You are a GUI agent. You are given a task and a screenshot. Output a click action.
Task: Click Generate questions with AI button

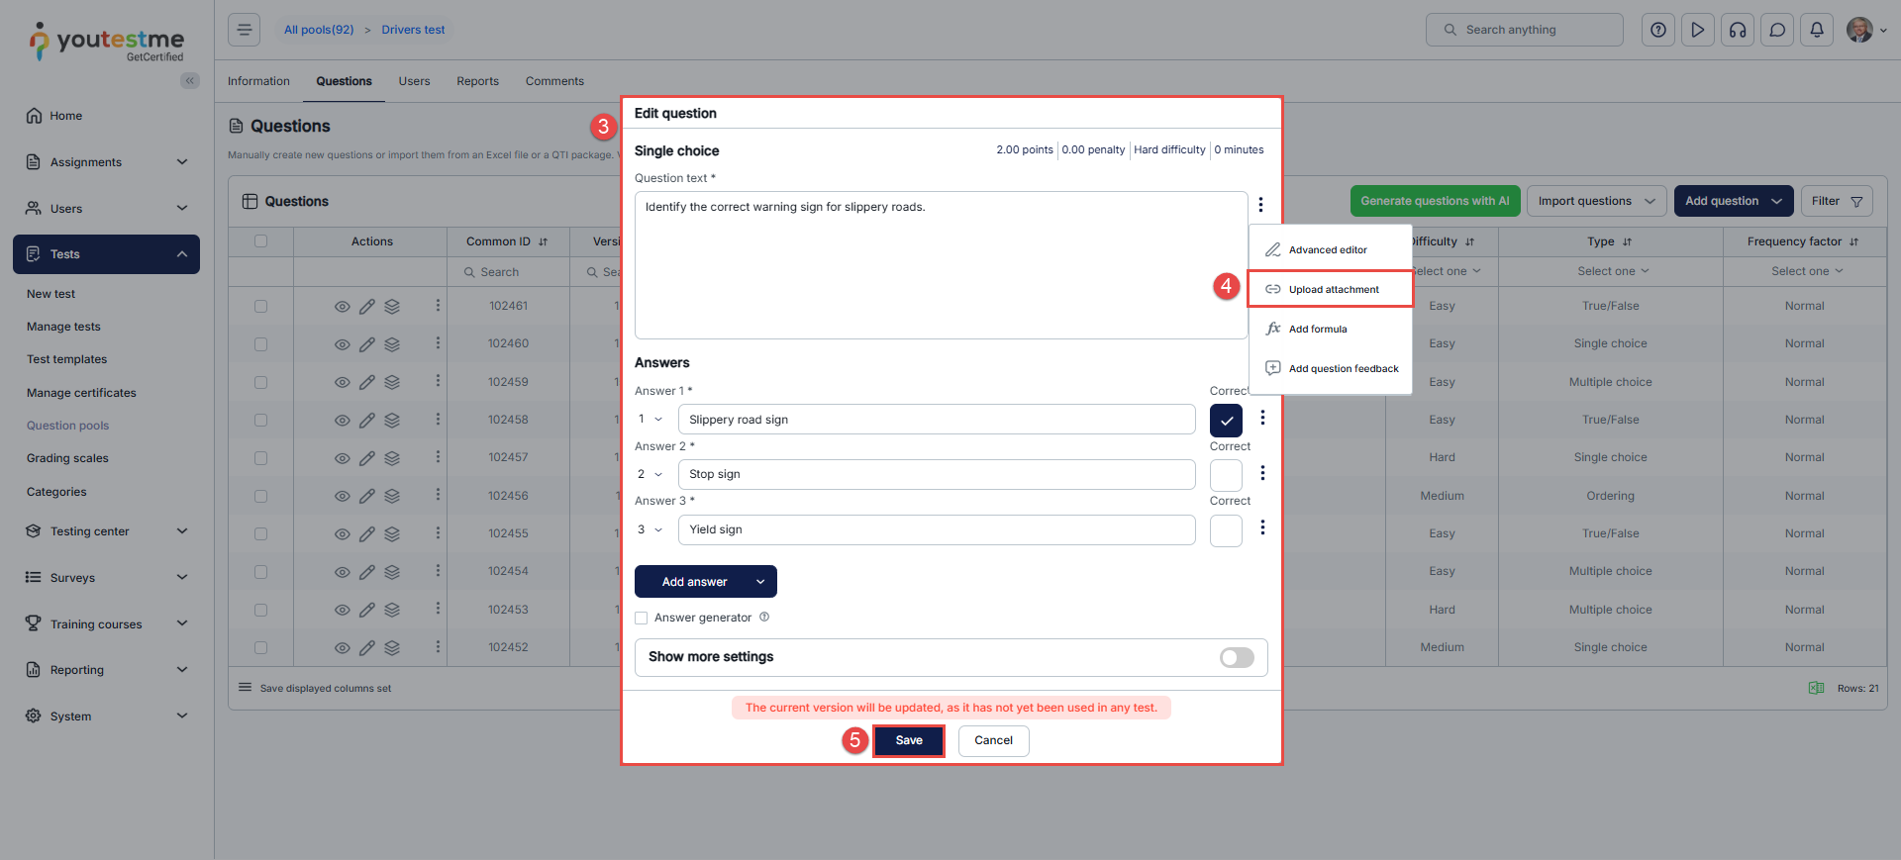point(1434,201)
